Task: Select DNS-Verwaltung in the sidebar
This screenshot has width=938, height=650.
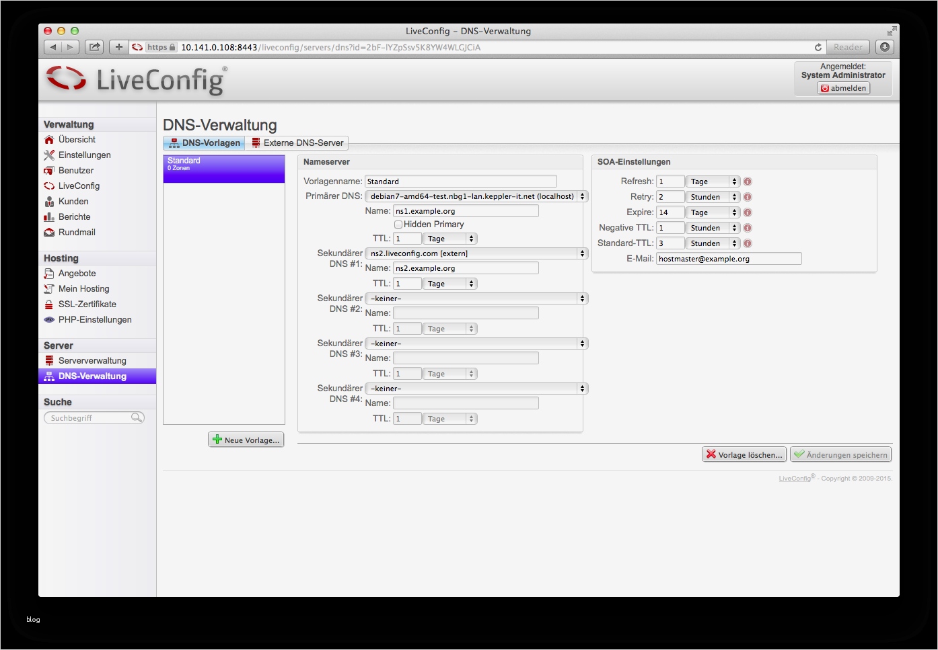Action: (x=98, y=376)
